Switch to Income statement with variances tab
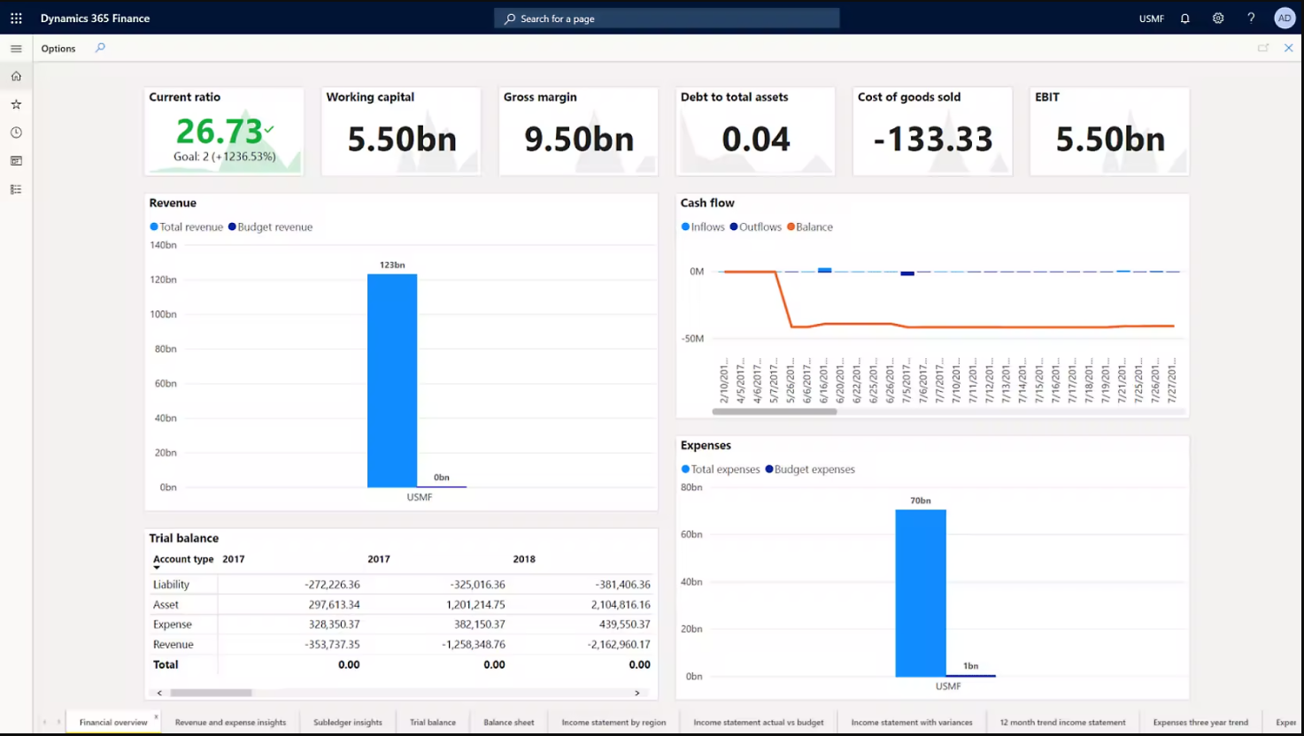 point(912,723)
